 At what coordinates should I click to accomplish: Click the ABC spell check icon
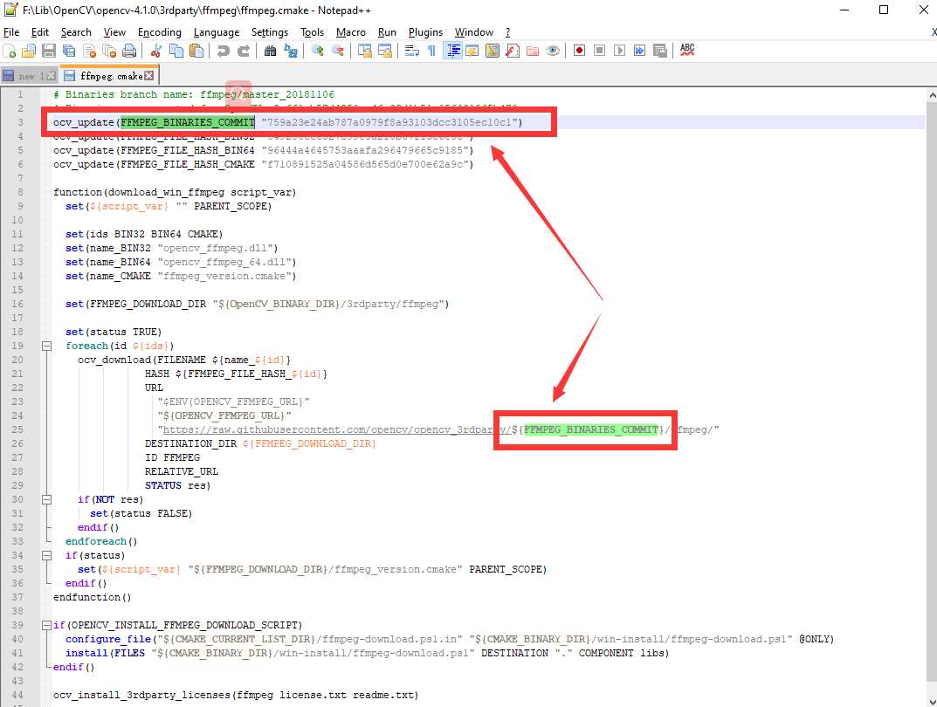[687, 50]
